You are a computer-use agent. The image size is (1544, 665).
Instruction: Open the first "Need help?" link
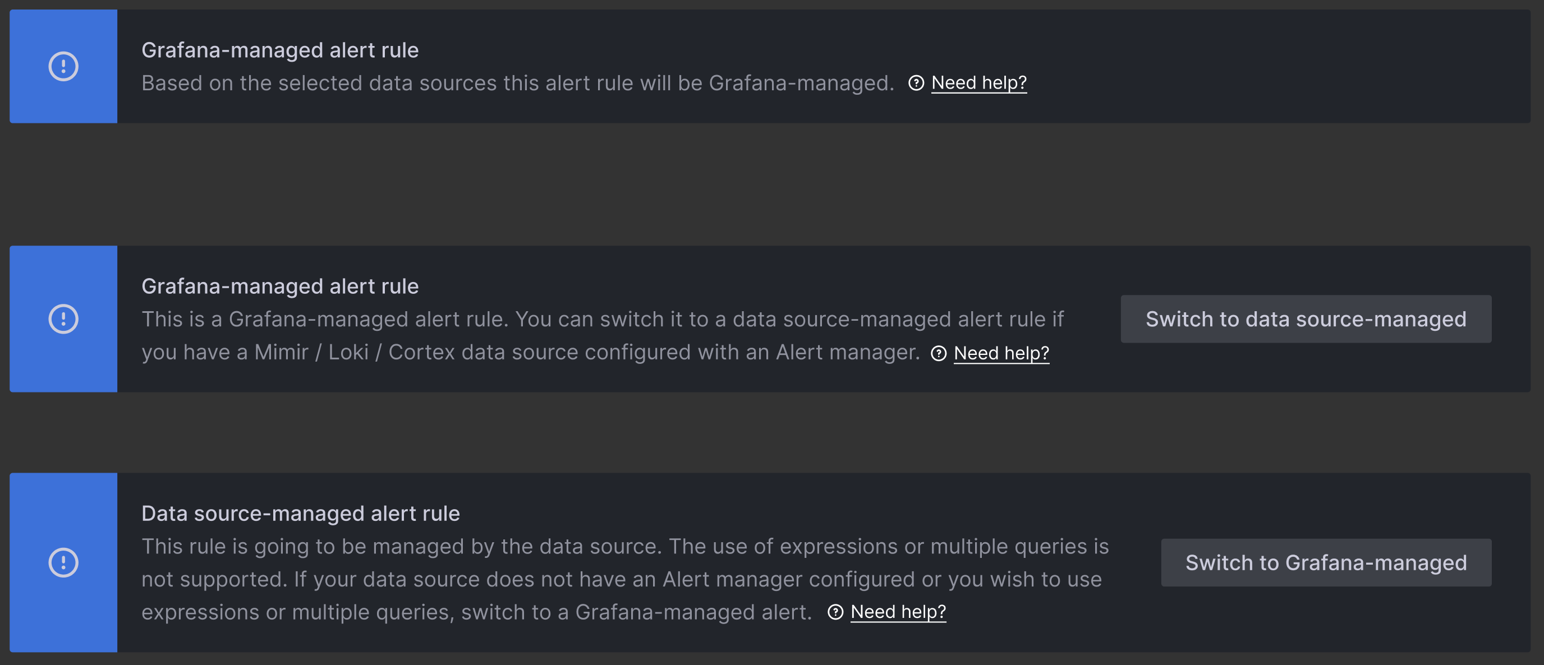click(979, 82)
